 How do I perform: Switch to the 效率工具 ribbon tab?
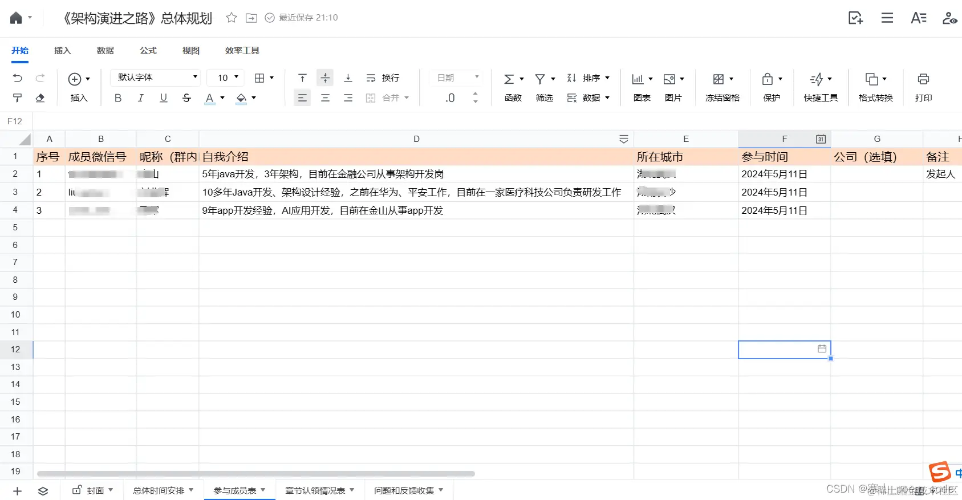[x=242, y=51]
